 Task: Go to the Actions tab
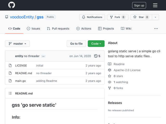coord(84,29)
